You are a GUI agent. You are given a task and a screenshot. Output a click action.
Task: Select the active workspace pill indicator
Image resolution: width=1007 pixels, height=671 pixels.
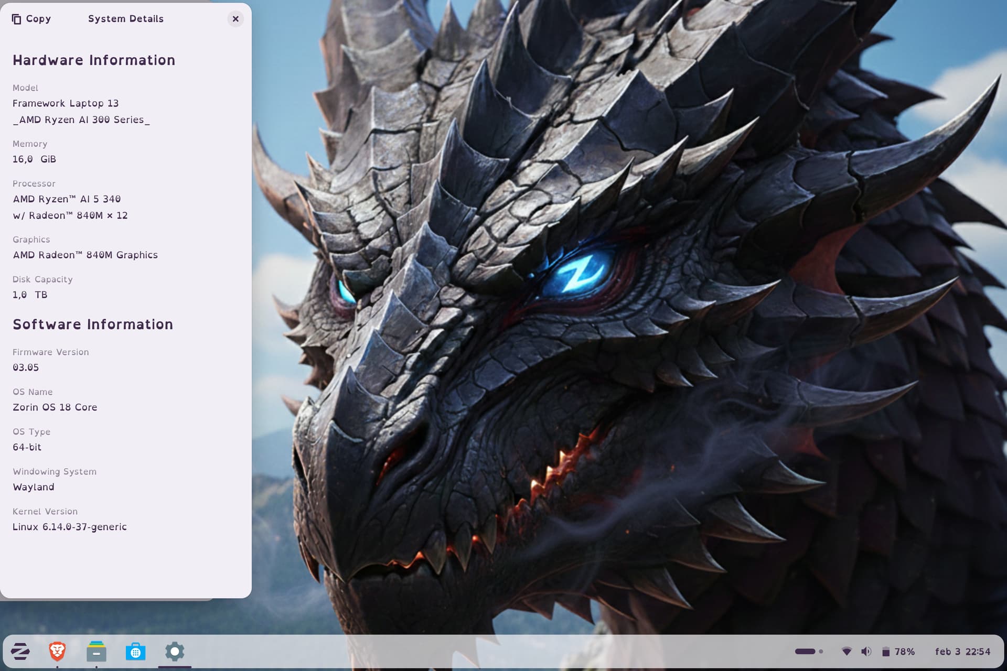(x=805, y=652)
